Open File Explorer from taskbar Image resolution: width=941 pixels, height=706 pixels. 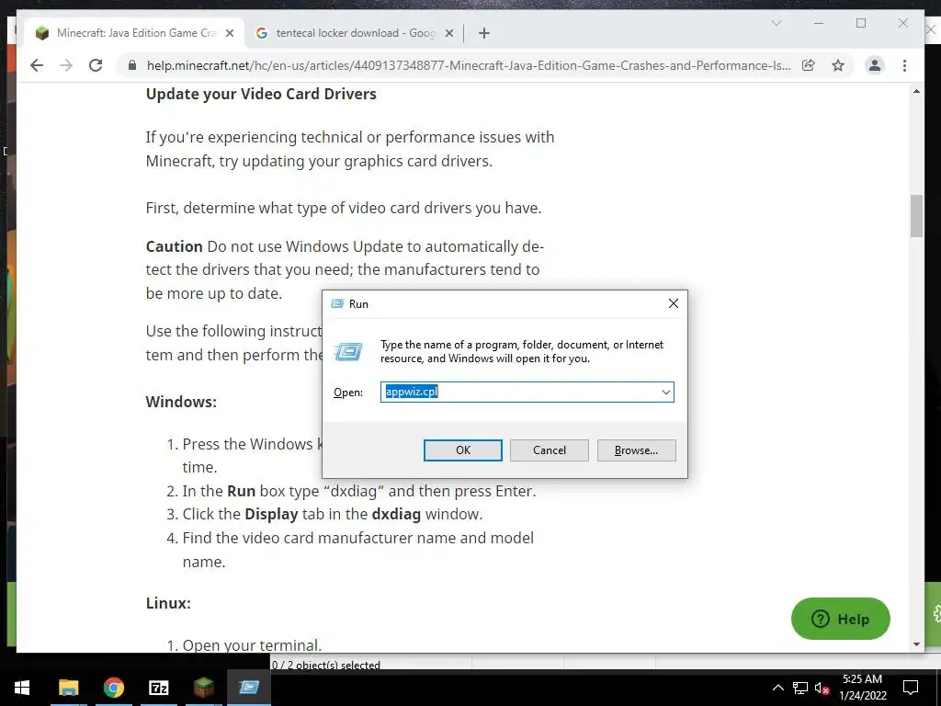[x=68, y=688]
